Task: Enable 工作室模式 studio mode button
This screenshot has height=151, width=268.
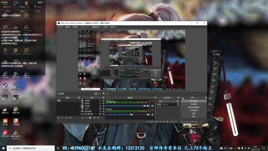Action: [194, 110]
